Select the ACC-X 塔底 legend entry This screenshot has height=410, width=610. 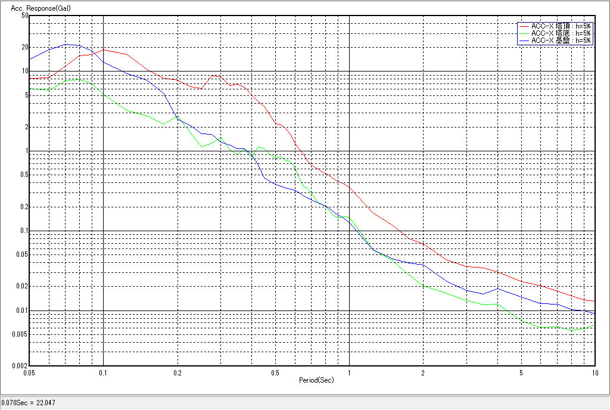(x=561, y=33)
